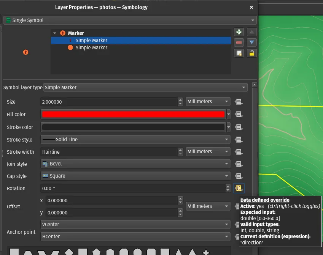Click Join style data defined override

click(239, 164)
